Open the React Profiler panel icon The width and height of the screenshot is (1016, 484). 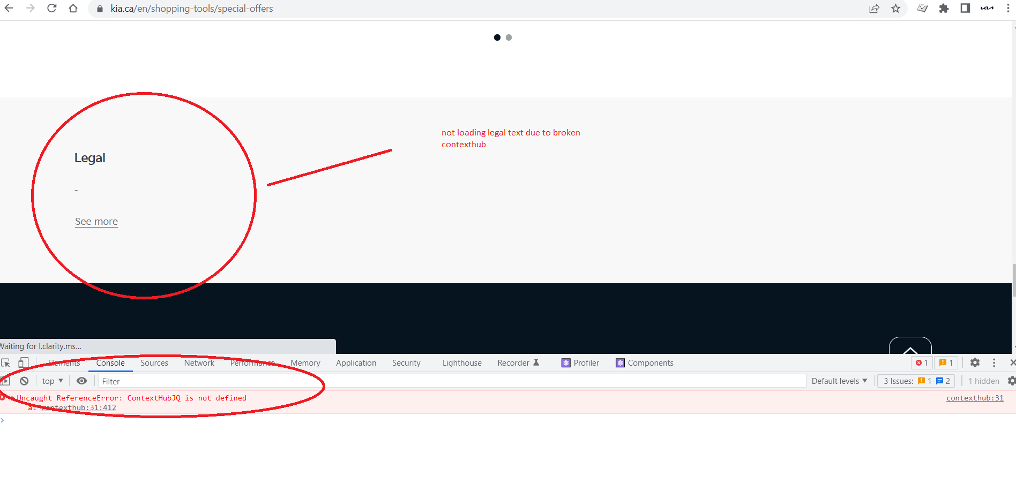(x=566, y=362)
